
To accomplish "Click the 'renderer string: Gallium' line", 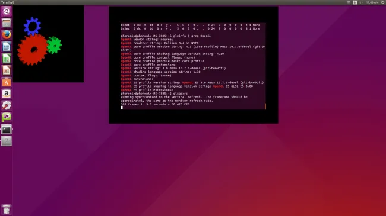I will coord(160,43).
